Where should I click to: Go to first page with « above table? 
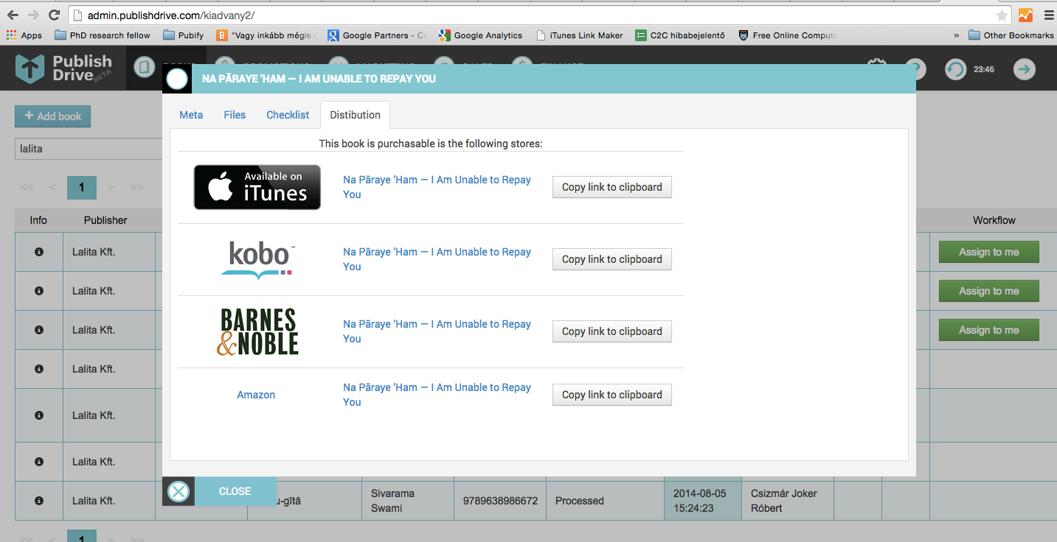pos(27,187)
